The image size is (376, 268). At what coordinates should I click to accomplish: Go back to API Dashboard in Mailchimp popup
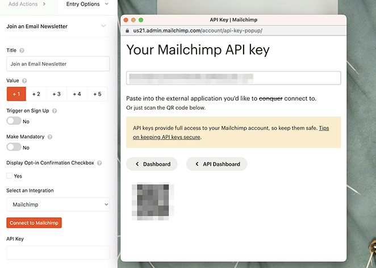coord(216,164)
